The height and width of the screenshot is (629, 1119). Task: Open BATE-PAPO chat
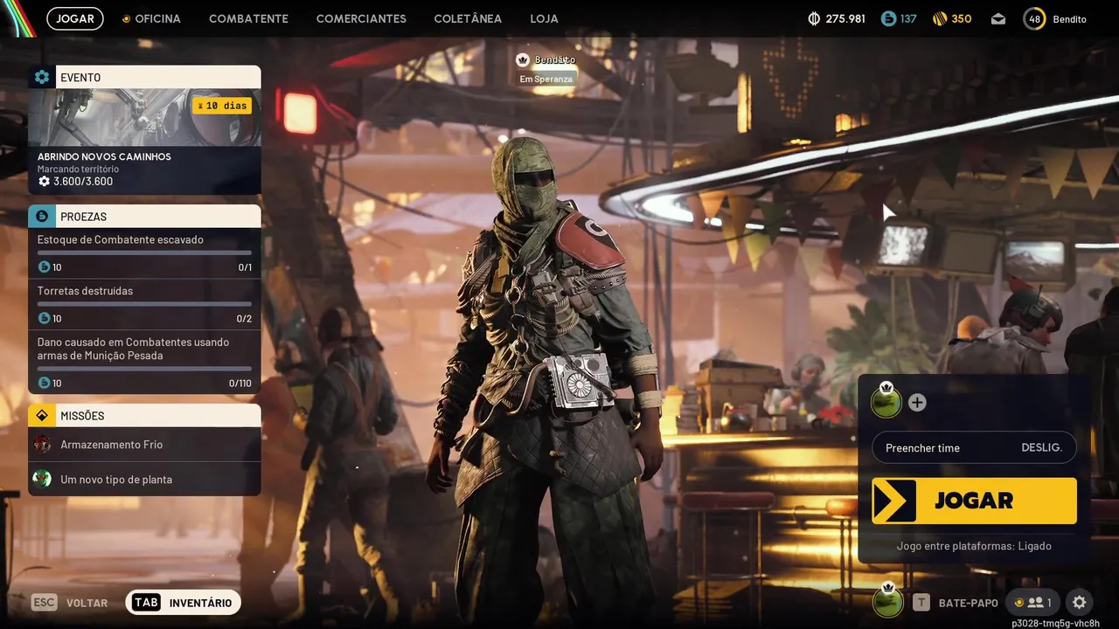(x=956, y=603)
